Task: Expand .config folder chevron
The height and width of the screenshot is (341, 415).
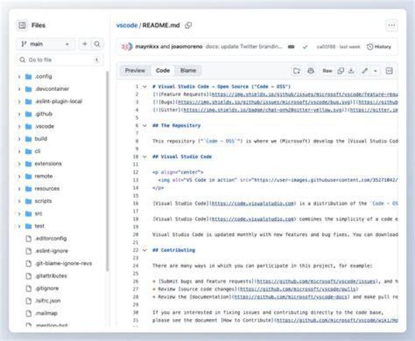Action: (20, 77)
